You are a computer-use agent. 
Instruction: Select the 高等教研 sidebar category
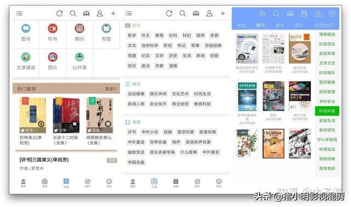(327, 168)
